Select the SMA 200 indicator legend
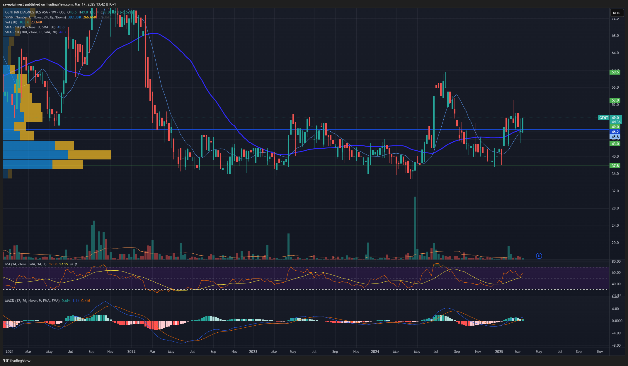Image resolution: width=628 pixels, height=366 pixels. (31, 32)
